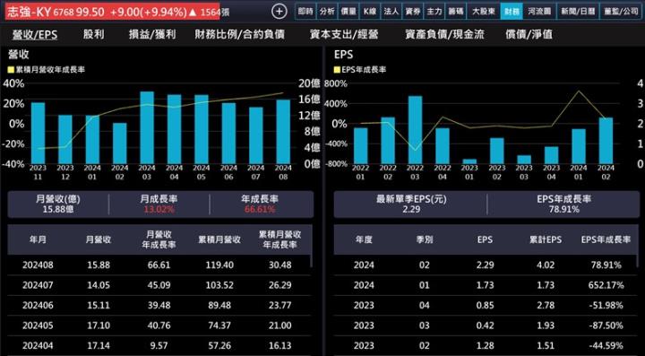Sort by 季別 column header
The height and width of the screenshot is (356, 645).
424,239
